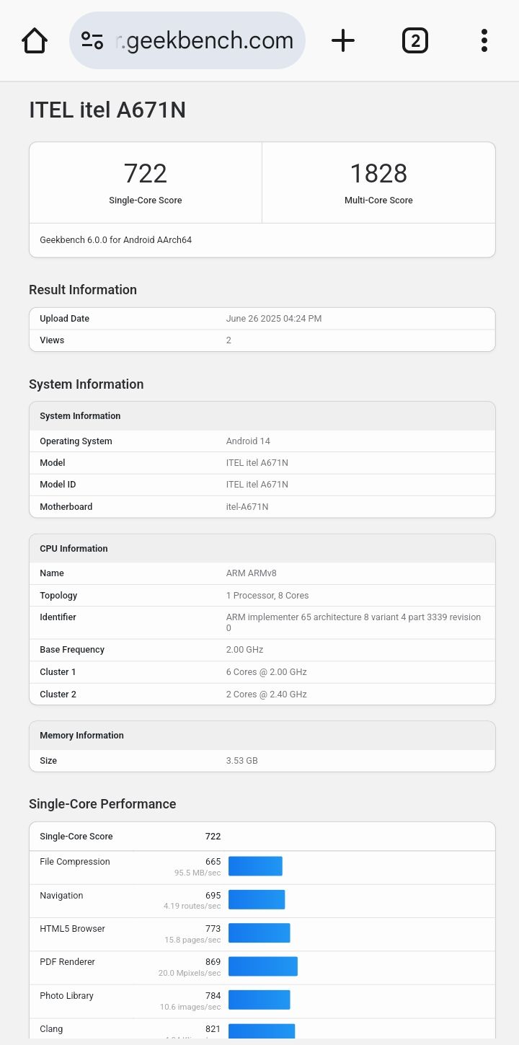The width and height of the screenshot is (519, 1045).
Task: Tap the Views row label
Action: (x=52, y=340)
